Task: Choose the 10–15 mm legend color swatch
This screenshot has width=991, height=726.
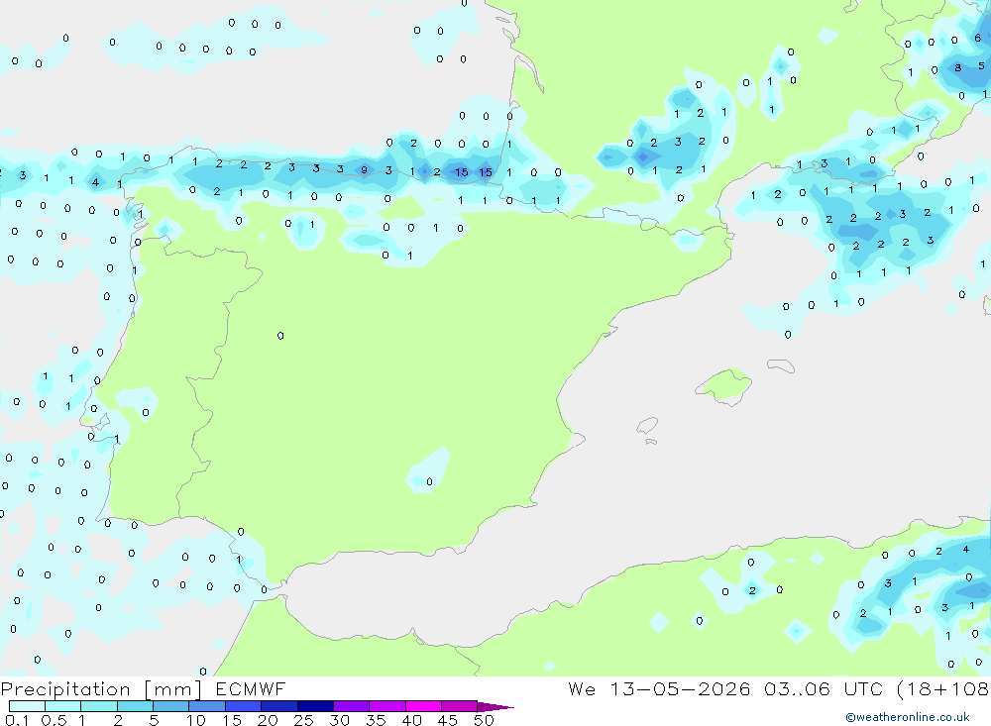Action: 207,706
